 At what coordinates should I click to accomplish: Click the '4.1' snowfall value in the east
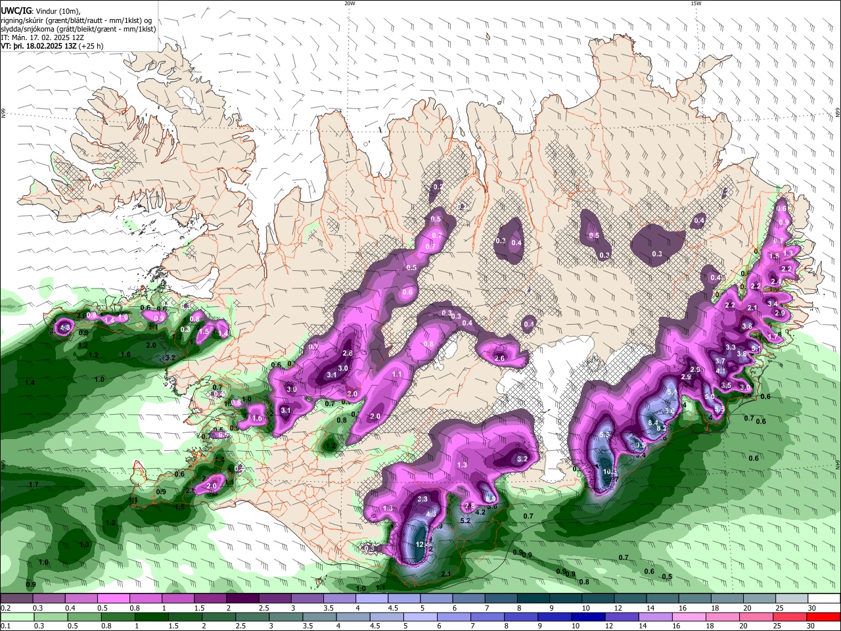pyautogui.click(x=721, y=371)
